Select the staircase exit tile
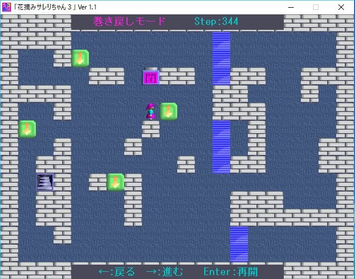 (x=45, y=182)
